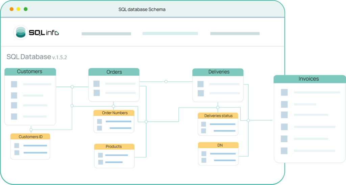Click the first field icon in Orders table
346x185 pixels.
pos(96,84)
